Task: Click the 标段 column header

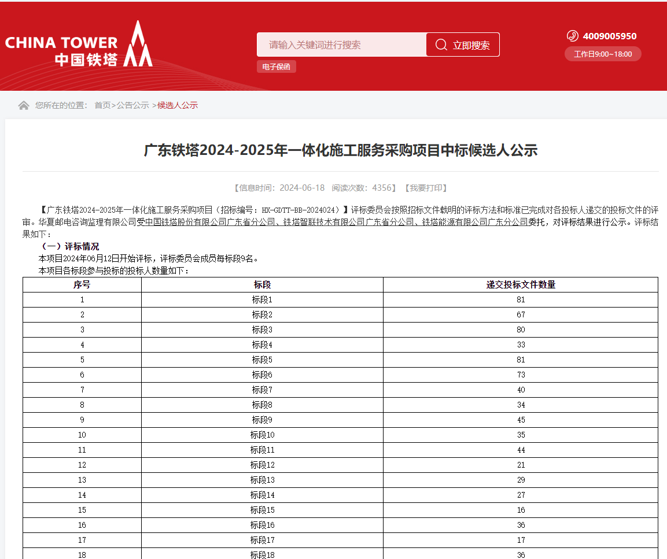Action: tap(262, 284)
